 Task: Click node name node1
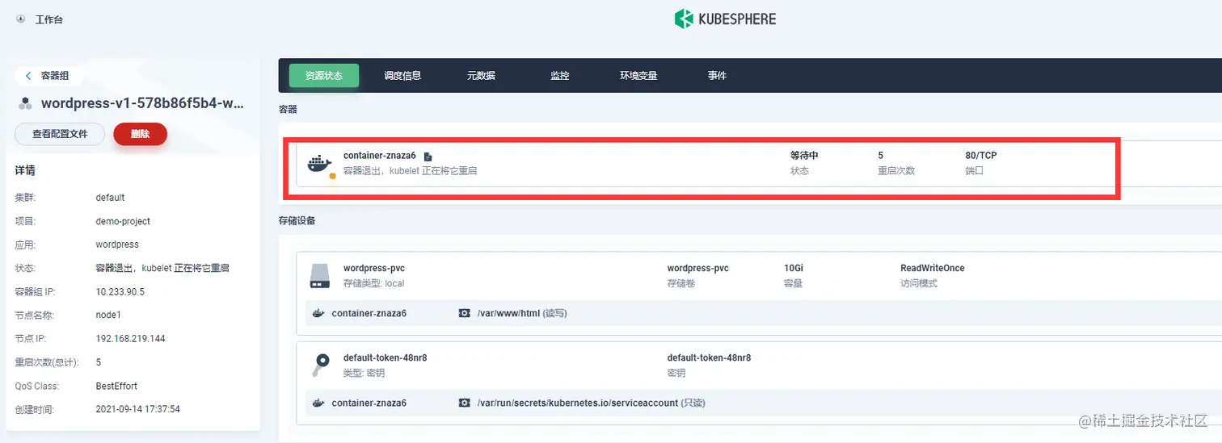108,316
